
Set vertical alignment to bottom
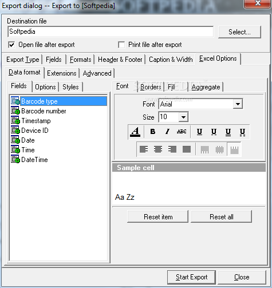click(234, 149)
